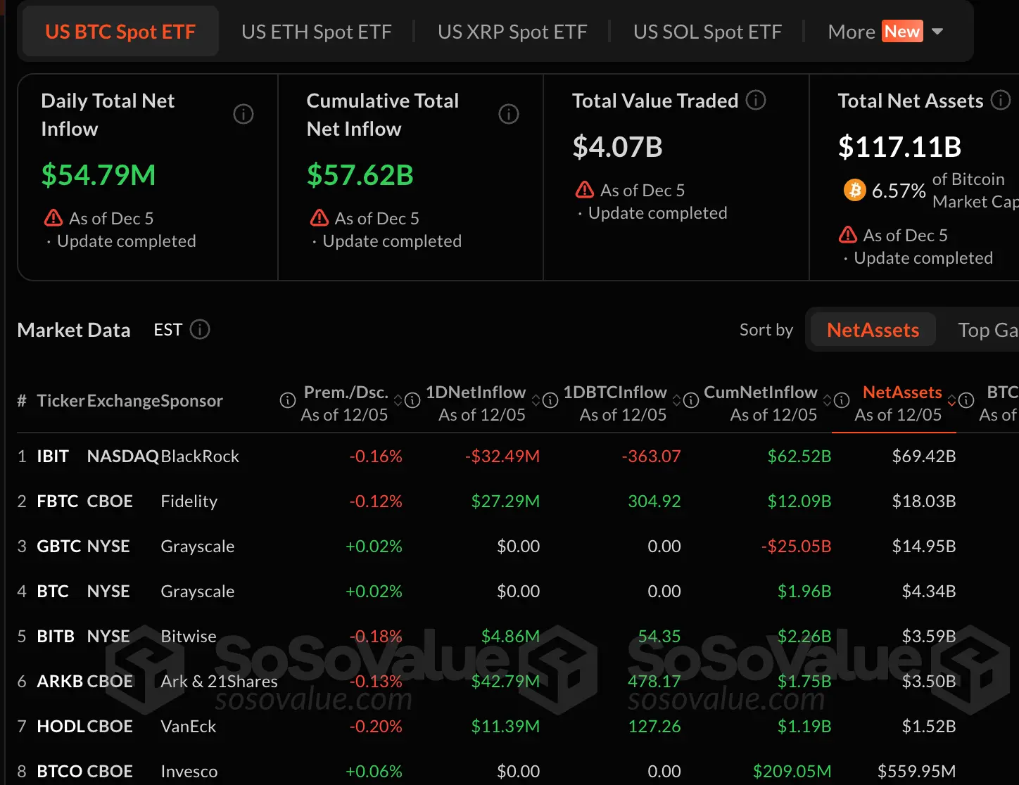The image size is (1019, 785).
Task: Click info icon left of NetAssets column header
Action: click(x=842, y=400)
